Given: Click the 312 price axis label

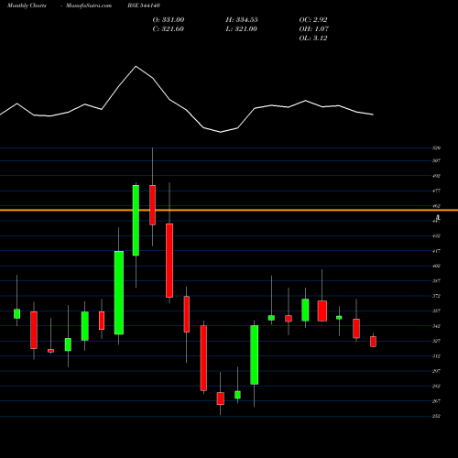Looking at the screenshot, I should click(x=436, y=356).
